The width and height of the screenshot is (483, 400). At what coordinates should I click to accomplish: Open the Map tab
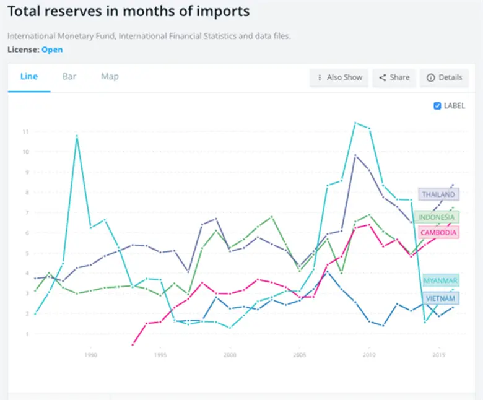point(110,77)
